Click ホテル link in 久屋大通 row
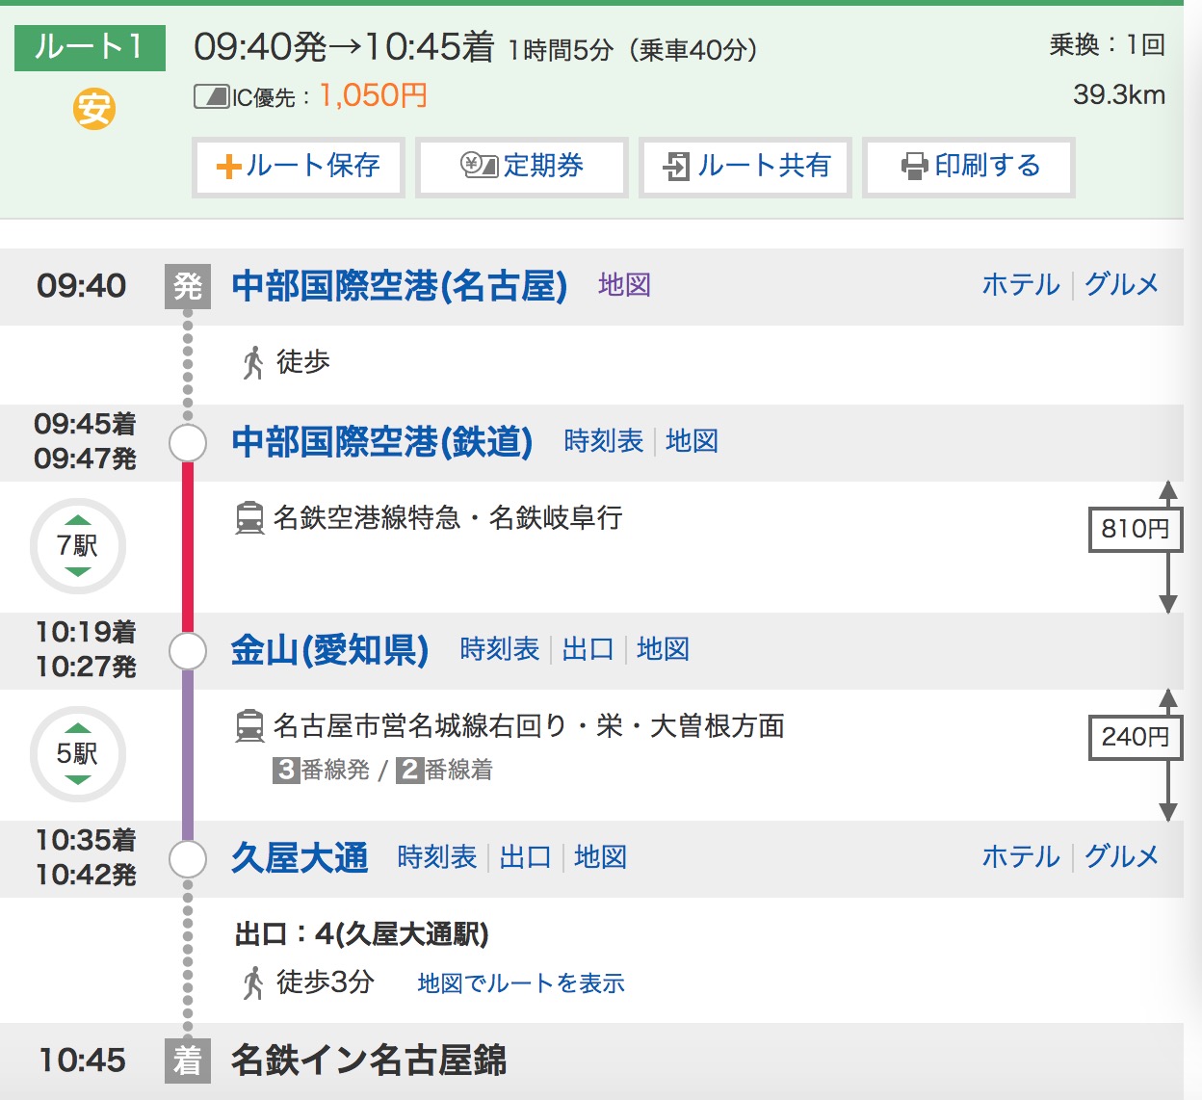Image resolution: width=1202 pixels, height=1100 pixels. click(x=1021, y=856)
